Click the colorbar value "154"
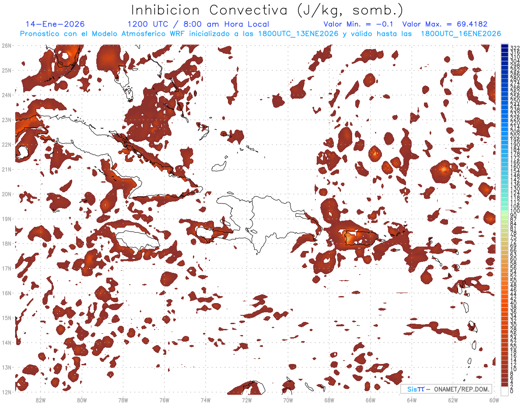Image resolution: width=525 pixels, height=406 pixels. (x=514, y=171)
